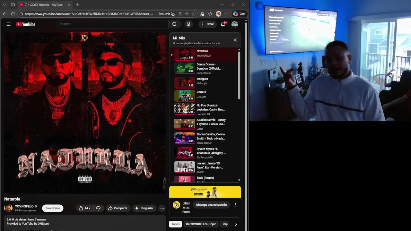Open a new browser tab
411x231 pixels.
tap(77, 4)
